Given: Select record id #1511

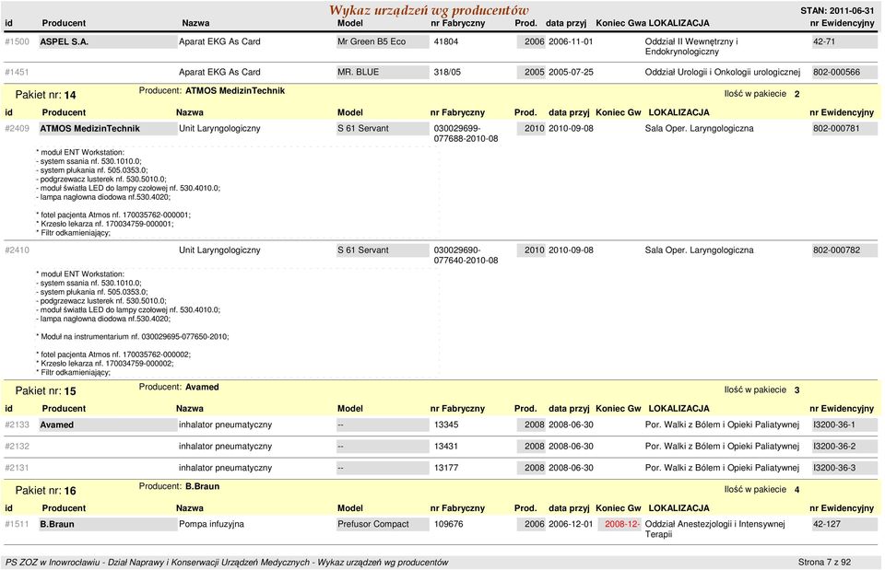Looking at the screenshot, I should (x=17, y=524).
